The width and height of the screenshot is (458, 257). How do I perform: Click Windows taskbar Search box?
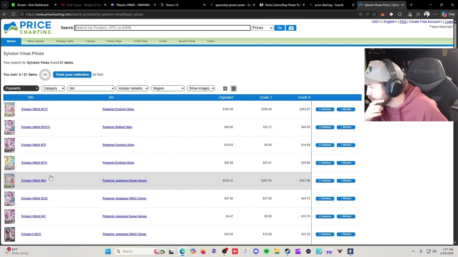click(x=140, y=251)
